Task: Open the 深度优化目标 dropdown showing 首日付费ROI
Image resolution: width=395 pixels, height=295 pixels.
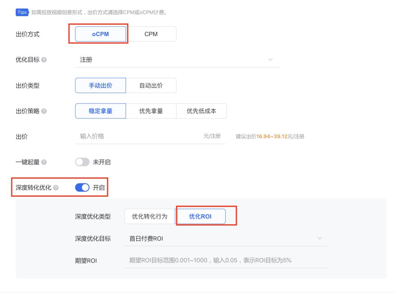Action: coord(226,238)
